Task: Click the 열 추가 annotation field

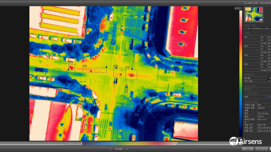Action: (x=258, y=89)
